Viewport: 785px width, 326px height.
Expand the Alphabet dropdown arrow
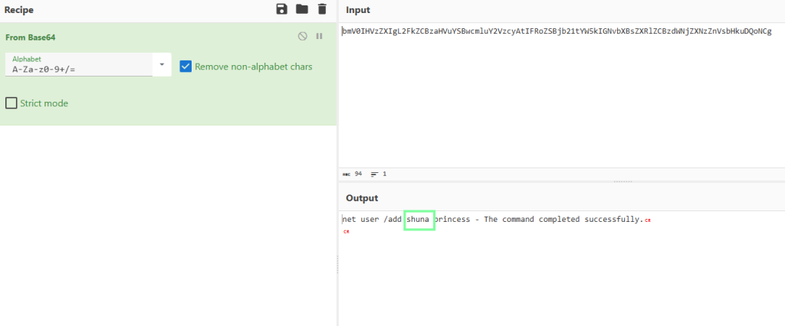click(162, 65)
